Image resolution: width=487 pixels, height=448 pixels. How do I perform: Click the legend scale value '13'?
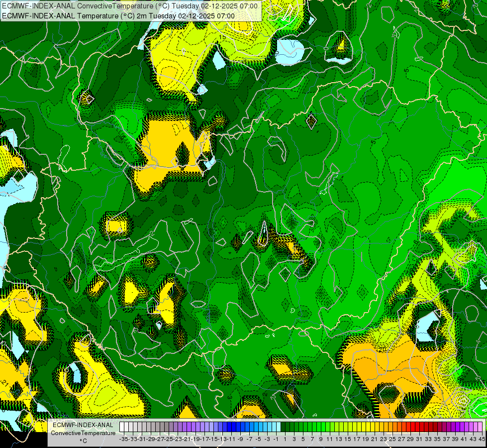339,440
